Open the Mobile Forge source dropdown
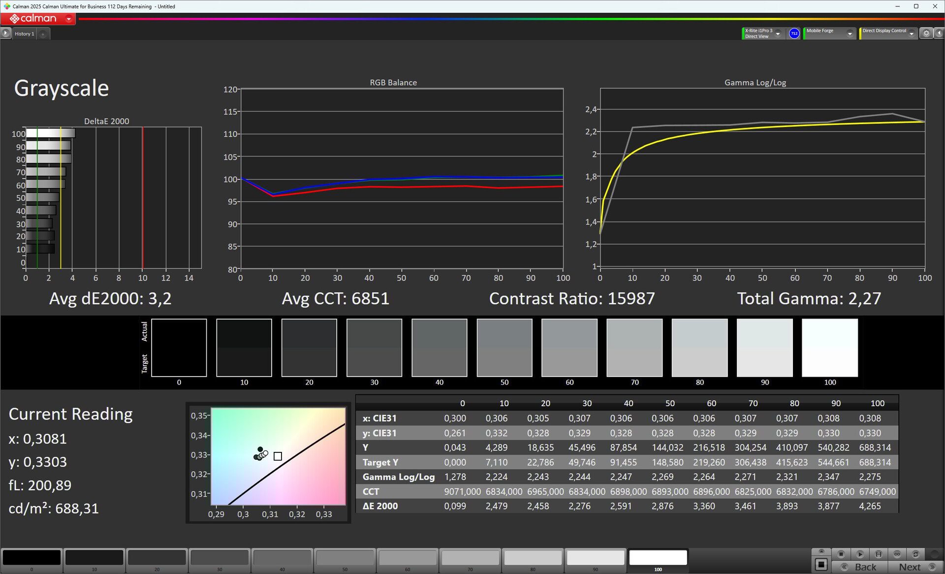 point(850,33)
